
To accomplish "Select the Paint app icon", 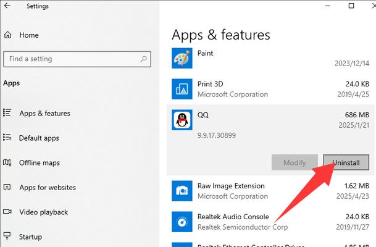I will pos(182,58).
